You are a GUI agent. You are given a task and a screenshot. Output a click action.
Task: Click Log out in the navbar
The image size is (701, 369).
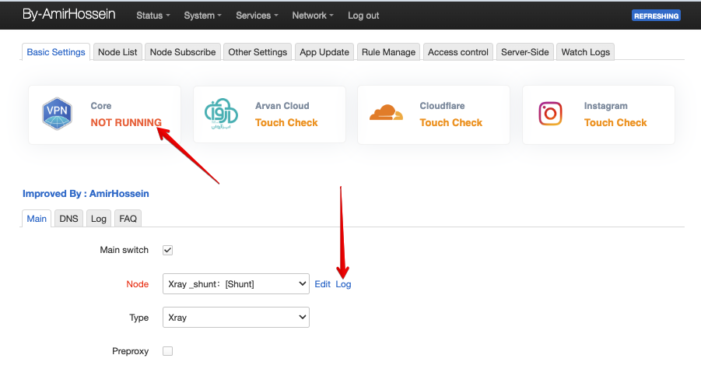click(363, 16)
